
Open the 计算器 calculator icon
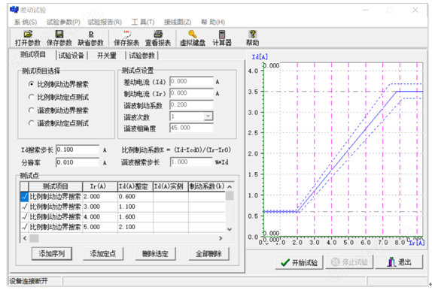tap(222, 34)
